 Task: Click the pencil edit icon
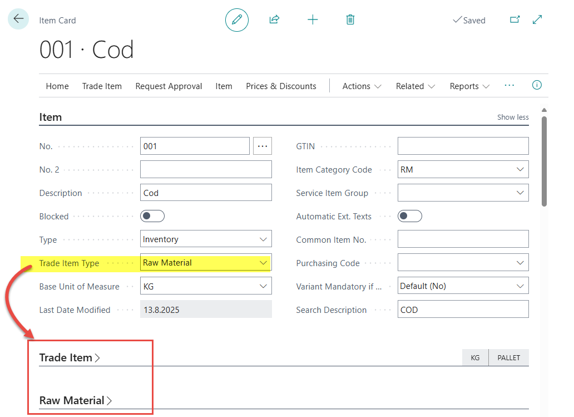click(x=237, y=20)
